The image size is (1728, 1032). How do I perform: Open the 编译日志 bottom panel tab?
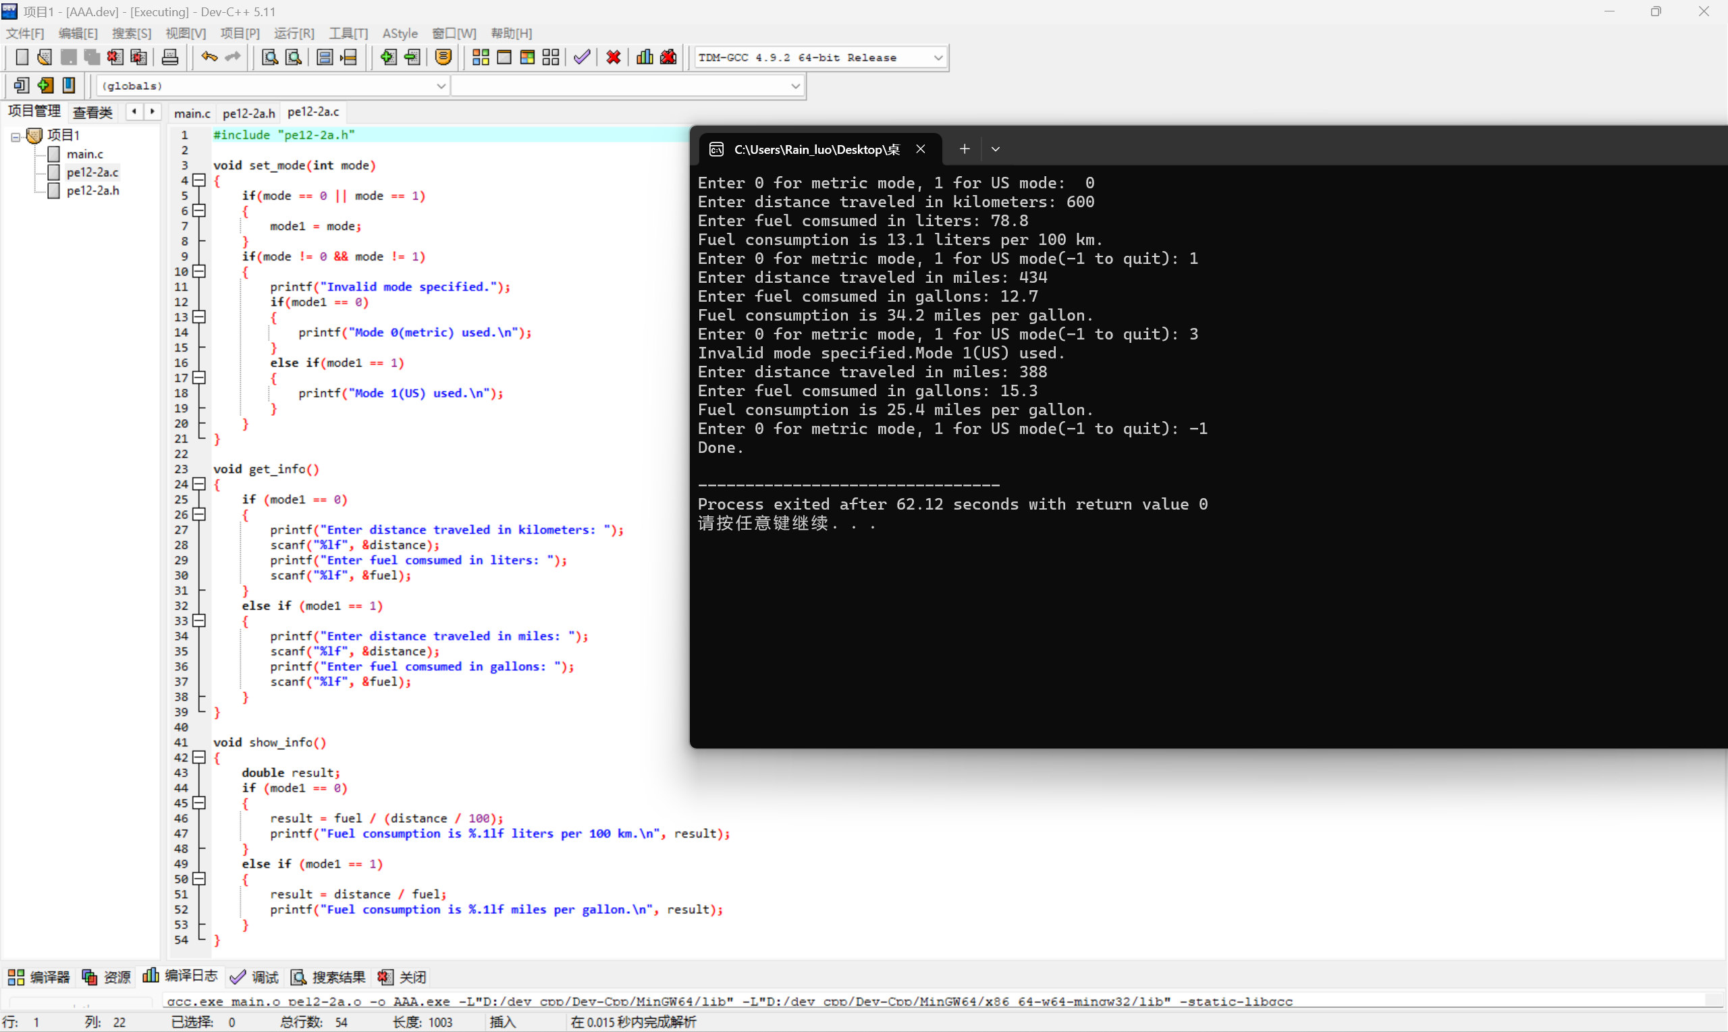pyautogui.click(x=181, y=977)
